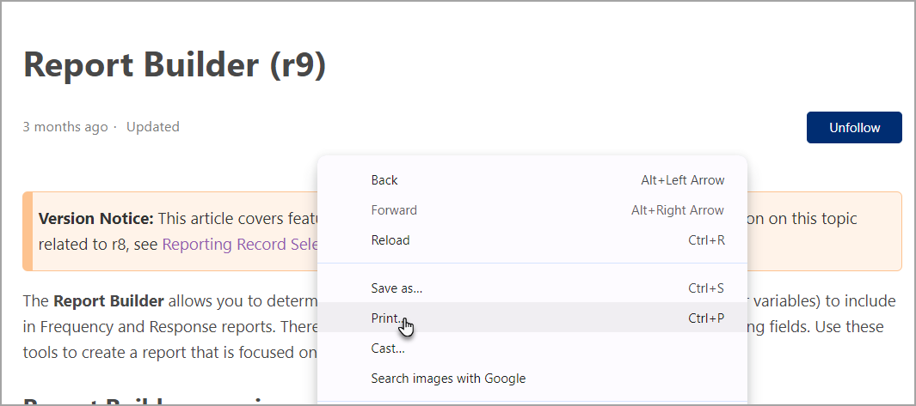The width and height of the screenshot is (916, 406).
Task: Open the Save as... menu option
Action: click(532, 288)
